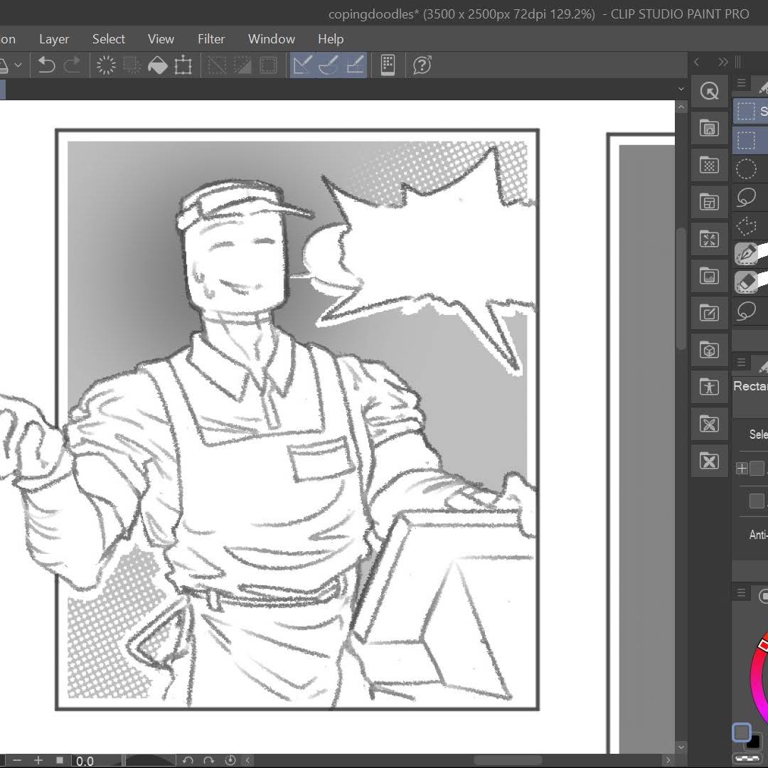Select the Selection Pen sub tool
Viewport: 768px width, 768px height.
(x=747, y=254)
